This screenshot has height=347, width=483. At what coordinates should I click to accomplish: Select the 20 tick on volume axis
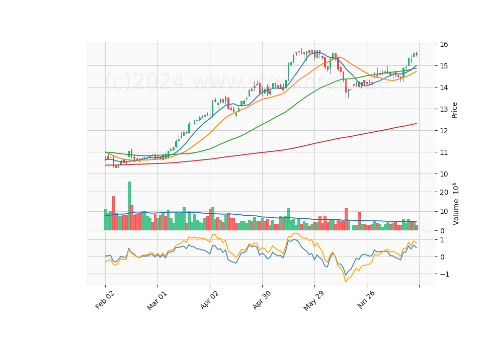(444, 192)
